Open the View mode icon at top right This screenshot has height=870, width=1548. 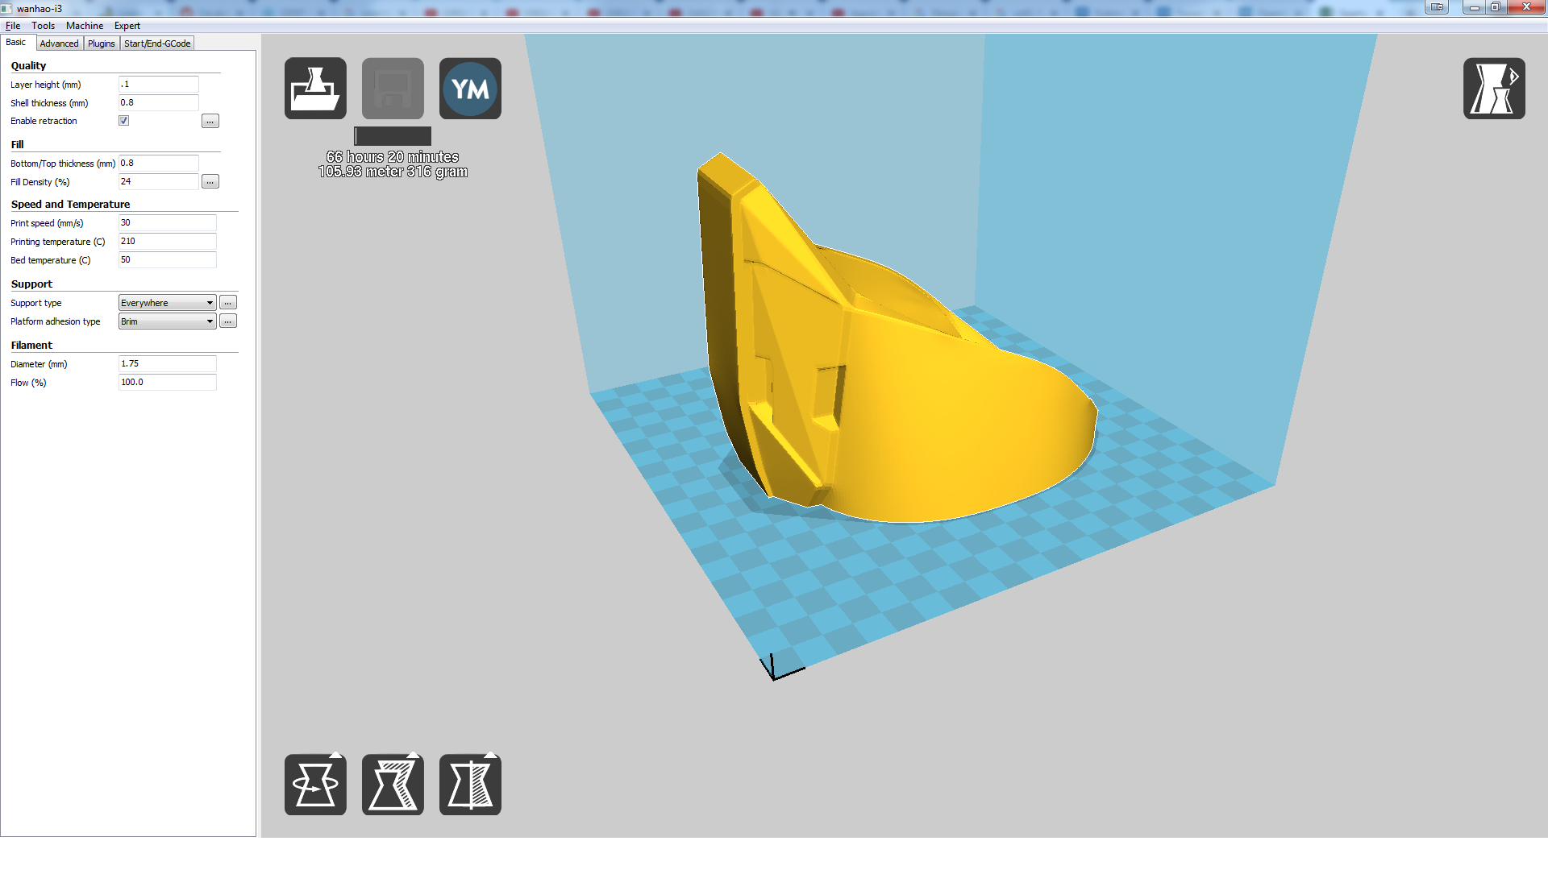coord(1493,89)
